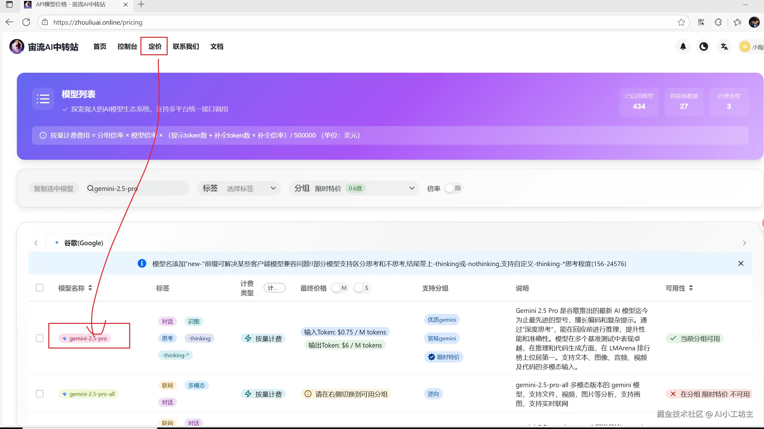
Task: Refresh the browser page
Action: click(27, 22)
